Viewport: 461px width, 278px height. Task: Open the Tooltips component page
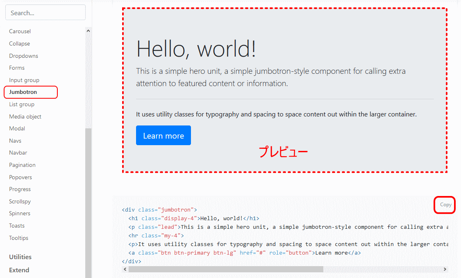pos(19,238)
